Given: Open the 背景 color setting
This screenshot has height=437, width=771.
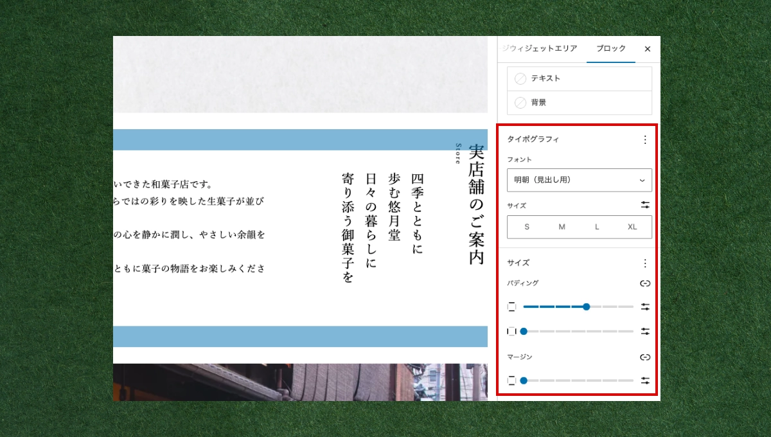Looking at the screenshot, I should (x=579, y=103).
